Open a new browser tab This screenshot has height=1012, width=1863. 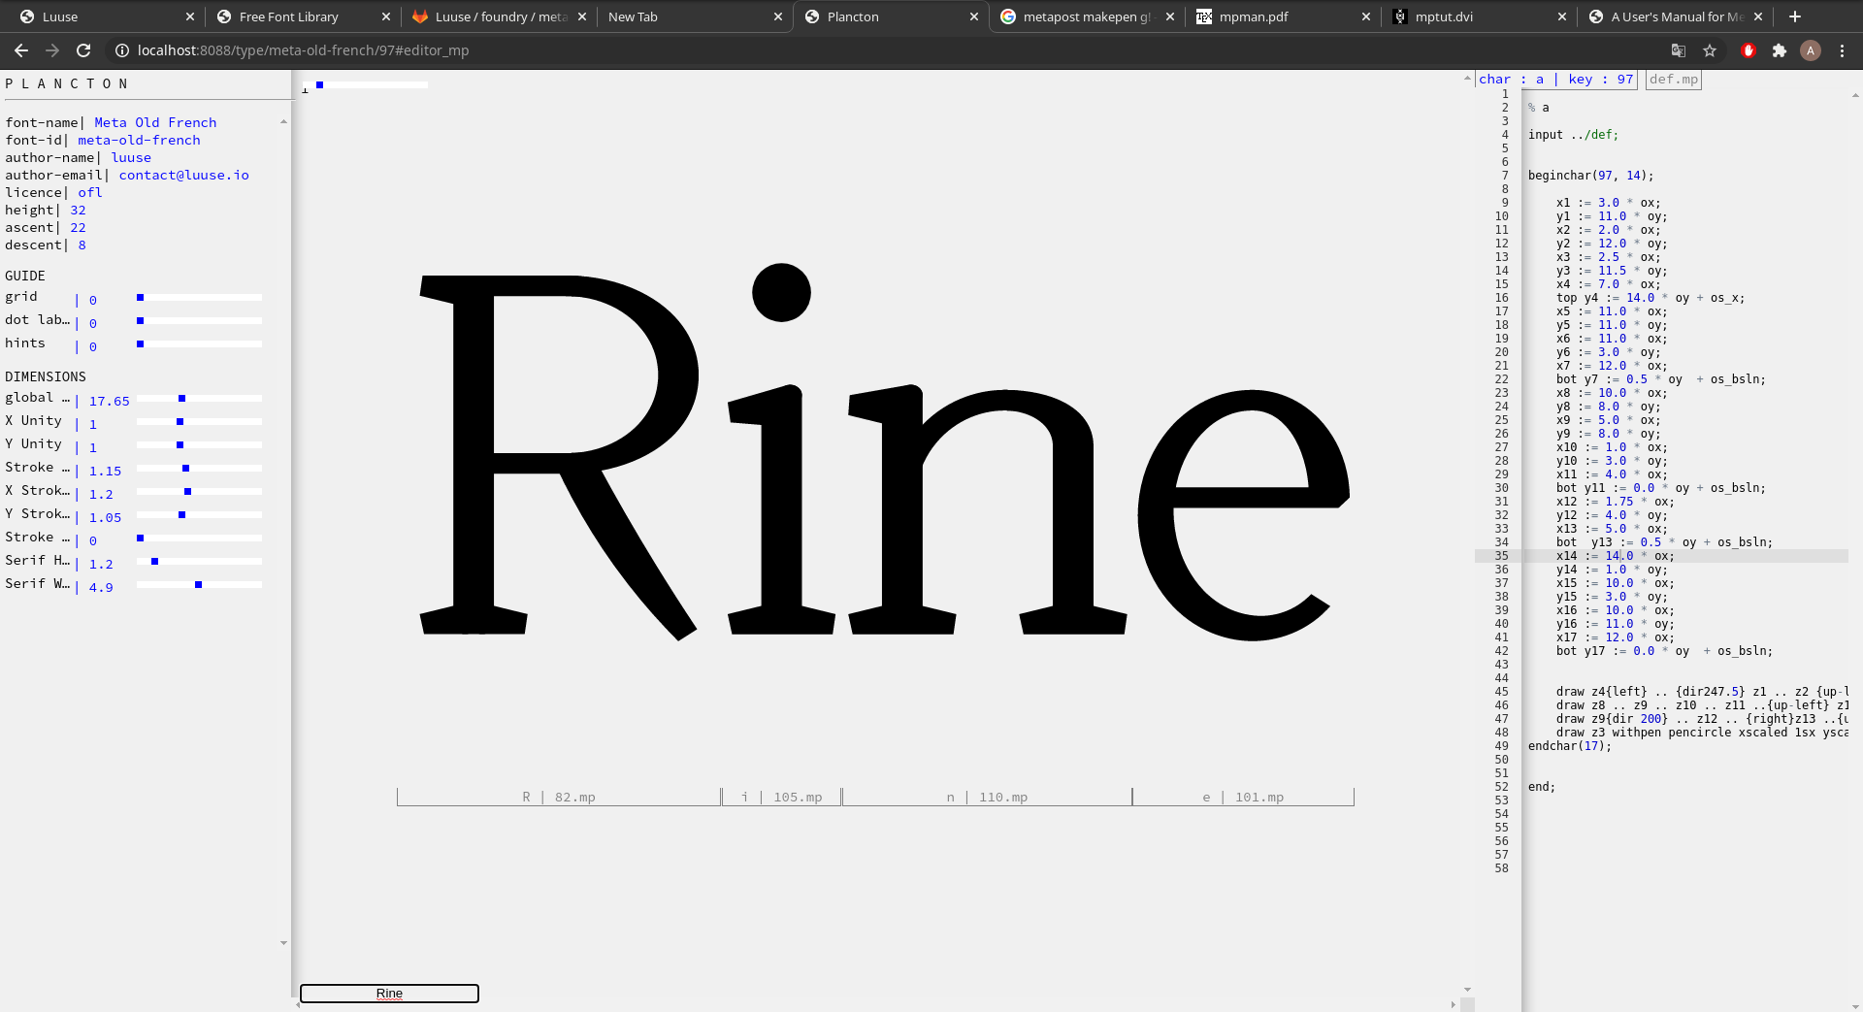[x=1795, y=16]
